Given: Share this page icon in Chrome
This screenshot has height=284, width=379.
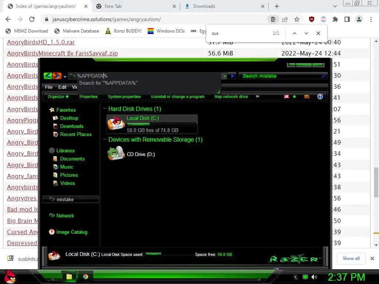Looking at the screenshot, I should (x=285, y=19).
